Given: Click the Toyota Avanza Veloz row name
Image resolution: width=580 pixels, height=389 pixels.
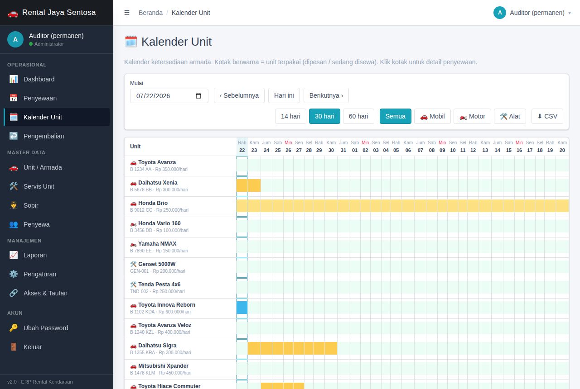Looking at the screenshot, I should click(x=164, y=325).
